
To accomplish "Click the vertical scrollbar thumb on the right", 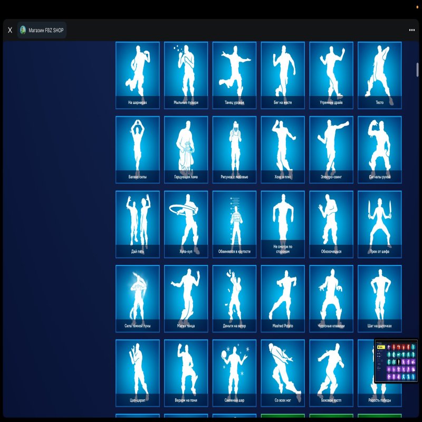I will tap(418, 70).
